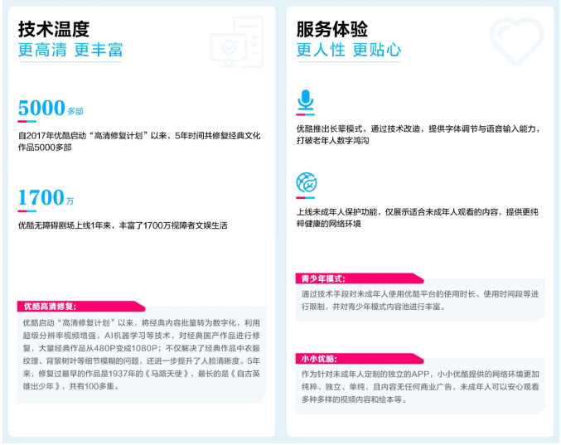Select the 技术温度 heading
The height and width of the screenshot is (445, 561).
coord(53,29)
